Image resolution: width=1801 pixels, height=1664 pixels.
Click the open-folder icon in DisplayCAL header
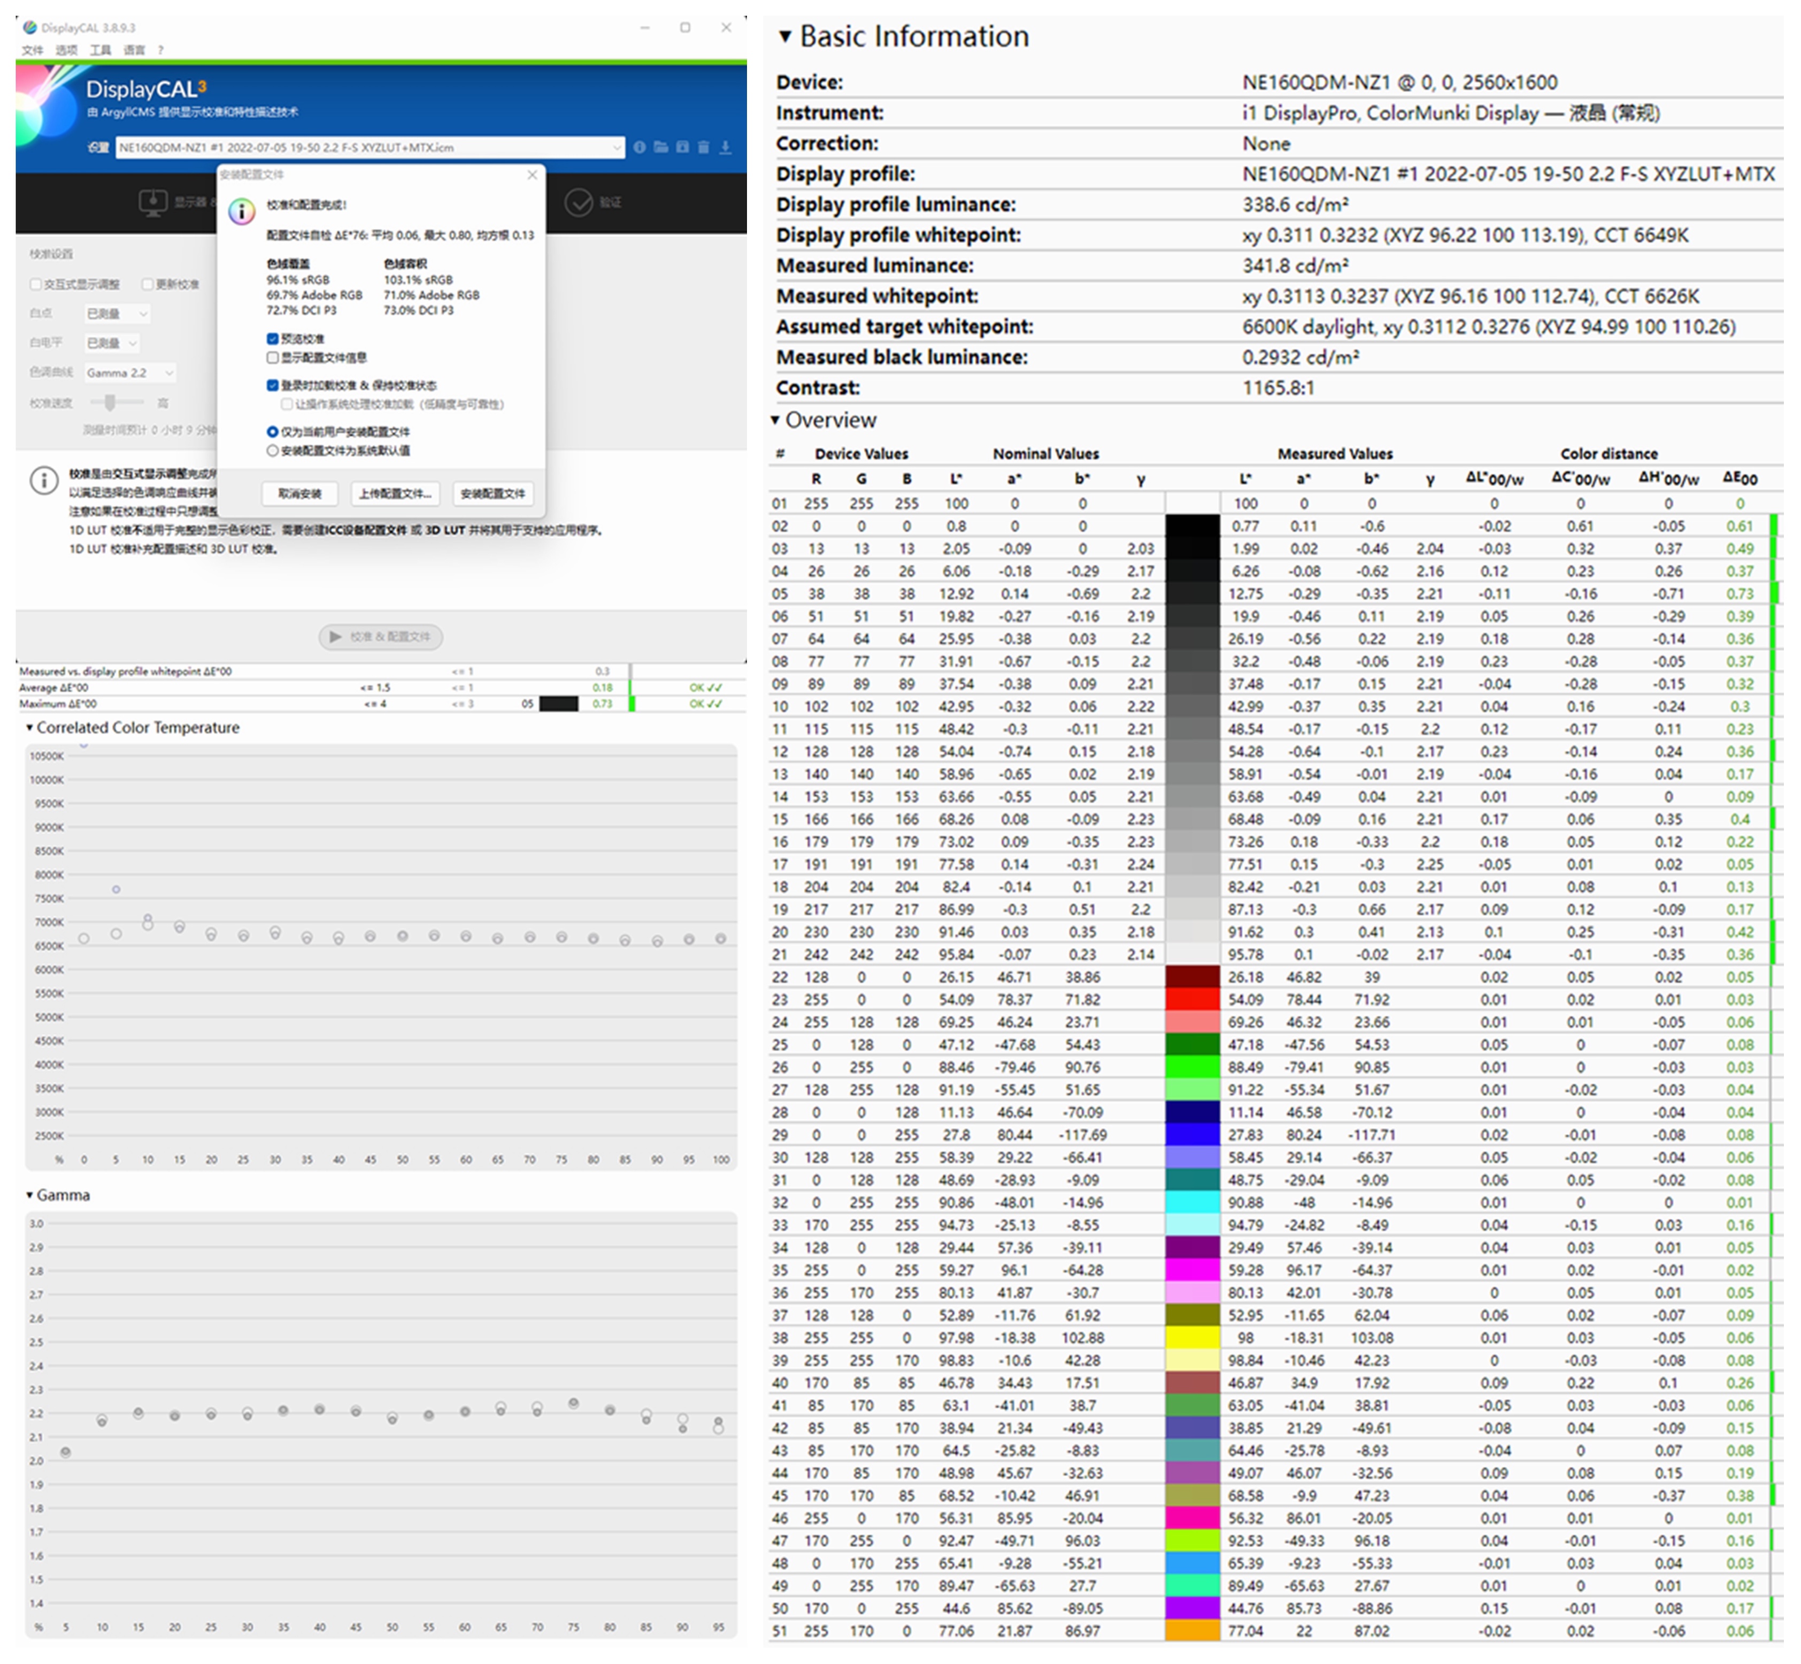(x=660, y=147)
